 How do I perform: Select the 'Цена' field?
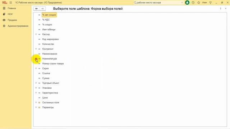tap(45, 98)
